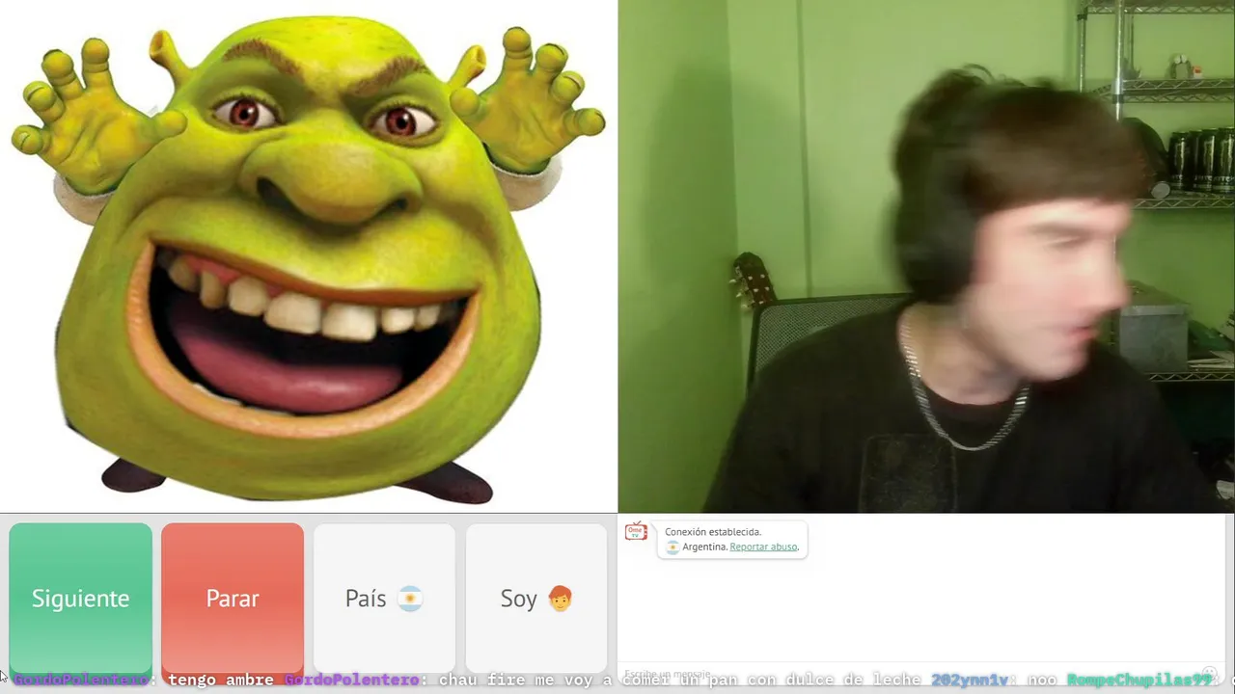Click the Reportar abuso link

click(x=763, y=547)
